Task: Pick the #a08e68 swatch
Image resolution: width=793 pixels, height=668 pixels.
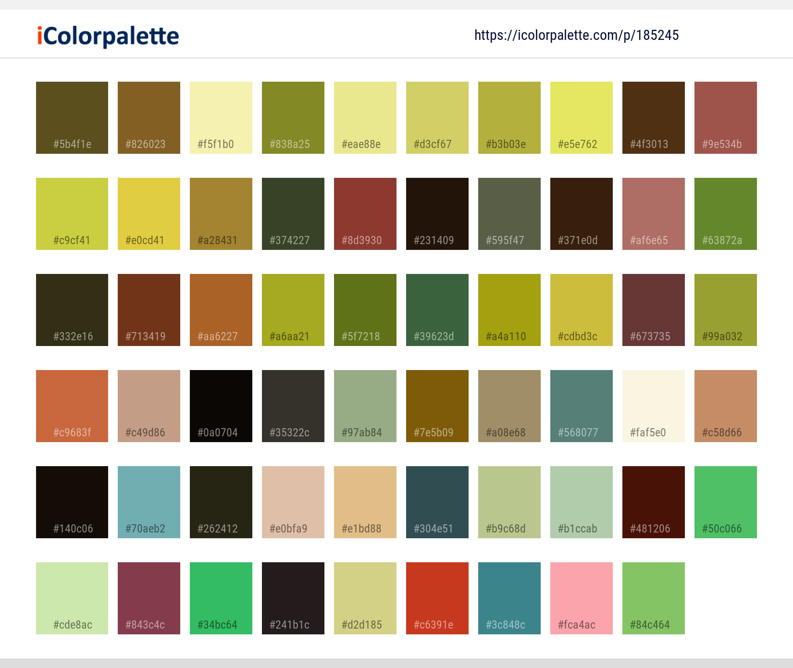Action: pyautogui.click(x=509, y=406)
